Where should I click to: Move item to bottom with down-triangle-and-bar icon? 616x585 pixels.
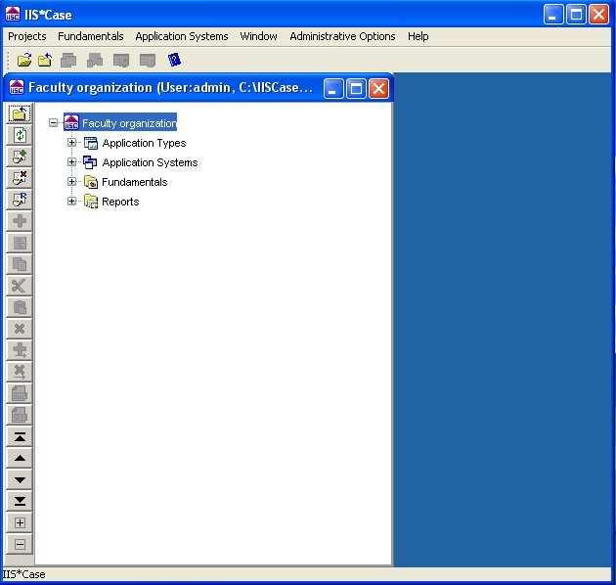pyautogui.click(x=20, y=501)
